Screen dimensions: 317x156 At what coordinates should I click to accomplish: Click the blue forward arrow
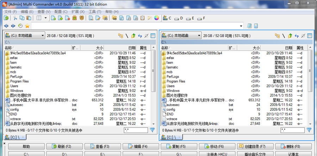13,26
